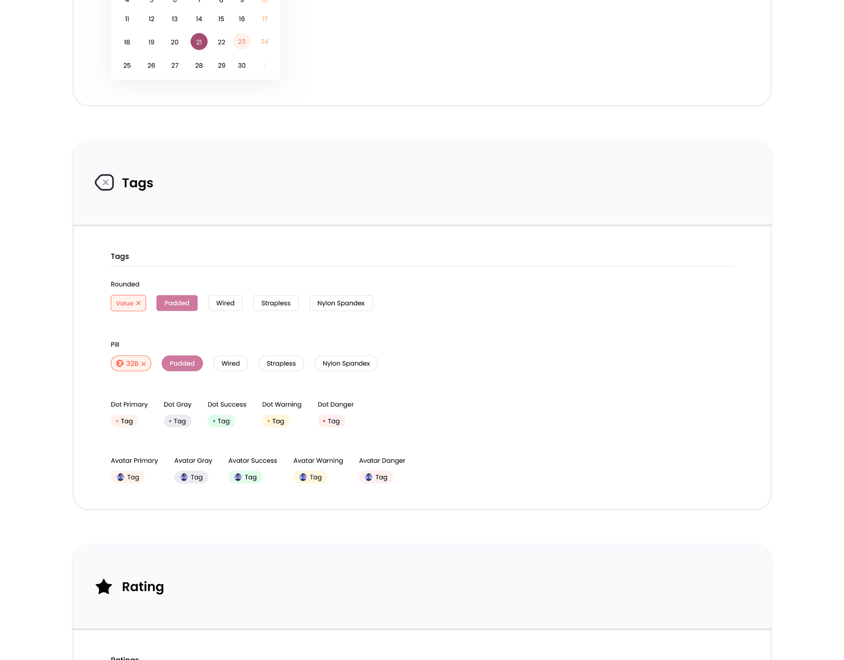Click the Dot Success green tag
Viewport: 844px width, 660px height.
pos(221,421)
